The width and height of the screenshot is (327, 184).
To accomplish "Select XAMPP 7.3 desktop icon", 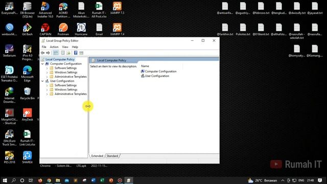I will point(117,8).
